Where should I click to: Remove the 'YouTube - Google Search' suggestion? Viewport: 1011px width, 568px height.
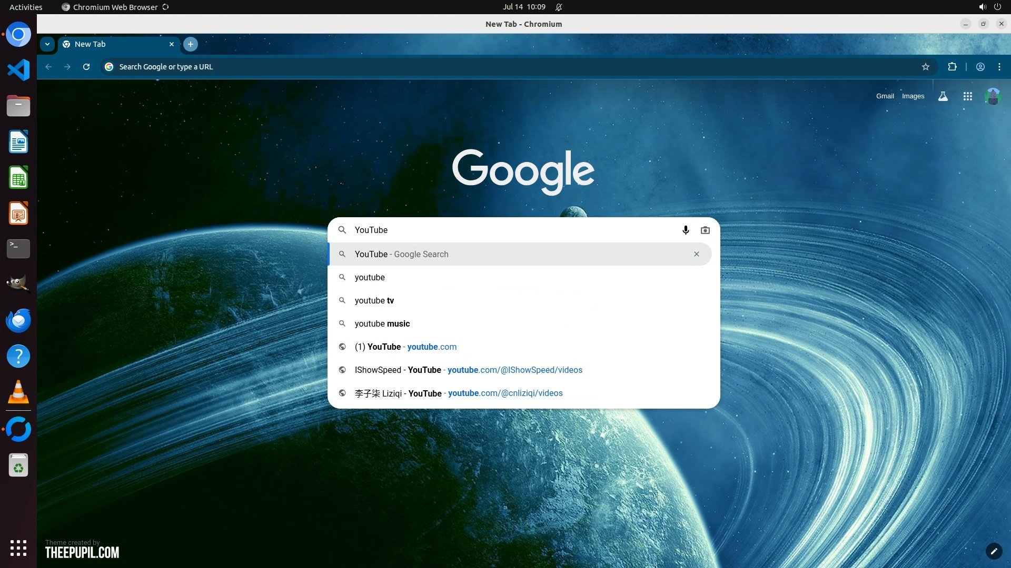(x=697, y=254)
